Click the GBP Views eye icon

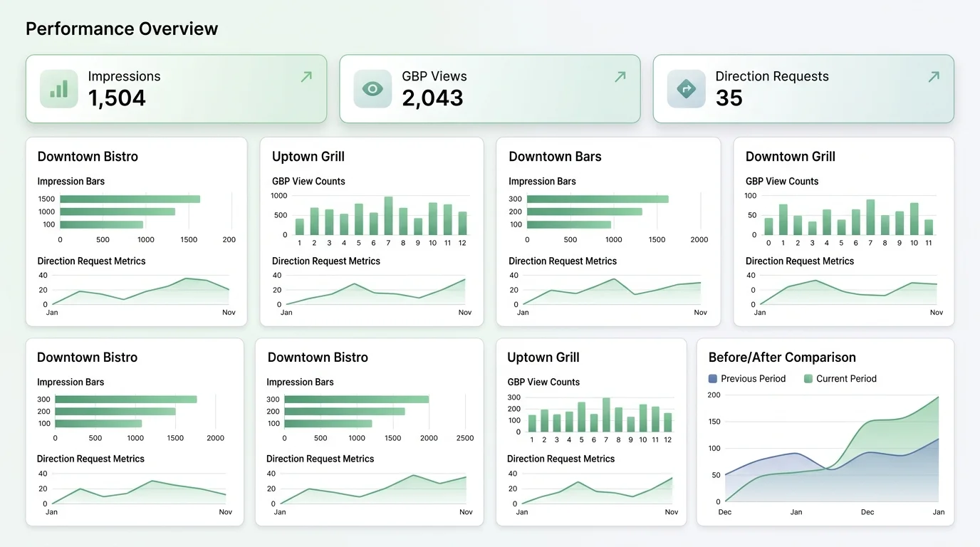pyautogui.click(x=372, y=89)
